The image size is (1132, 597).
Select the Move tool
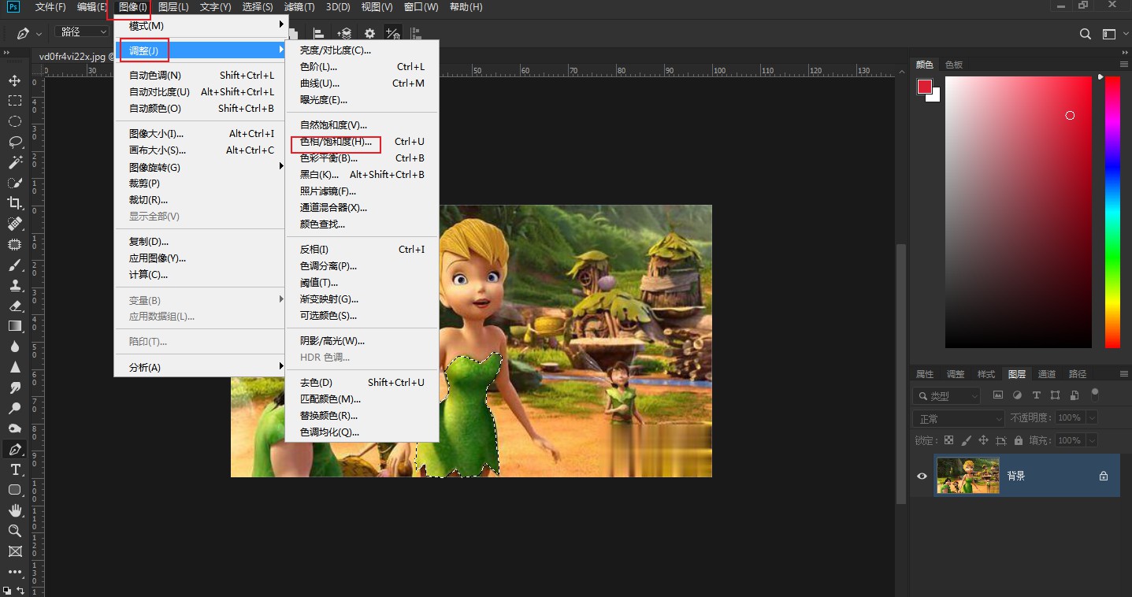(14, 80)
